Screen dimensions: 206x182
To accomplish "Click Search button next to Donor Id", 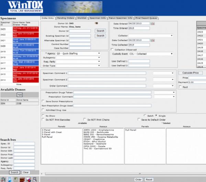I will [101, 31].
